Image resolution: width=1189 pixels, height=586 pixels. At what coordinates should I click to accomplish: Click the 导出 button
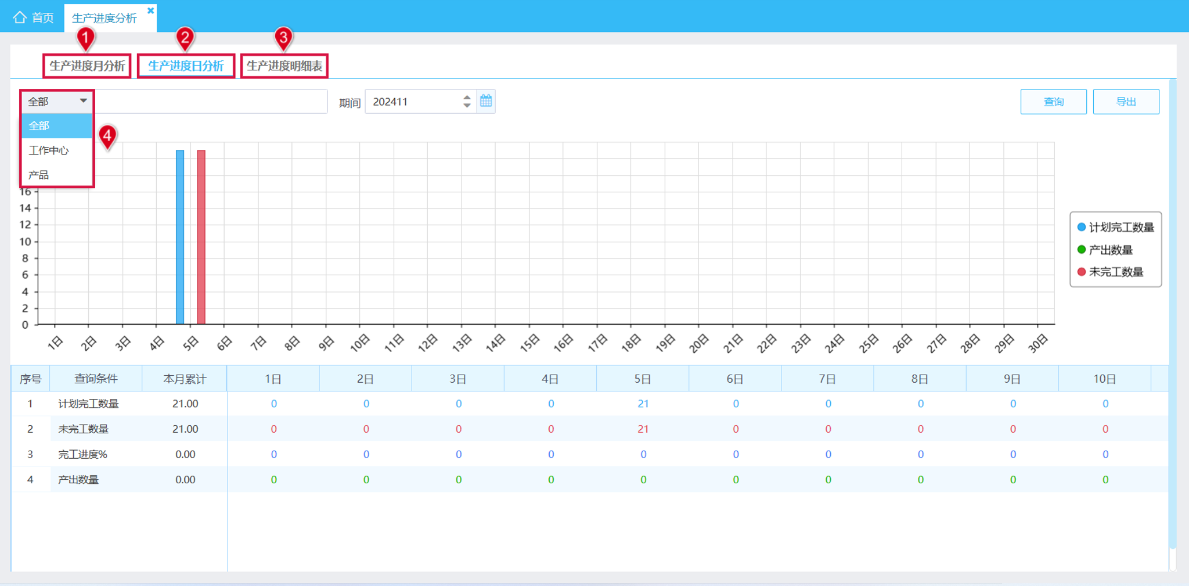(x=1126, y=102)
